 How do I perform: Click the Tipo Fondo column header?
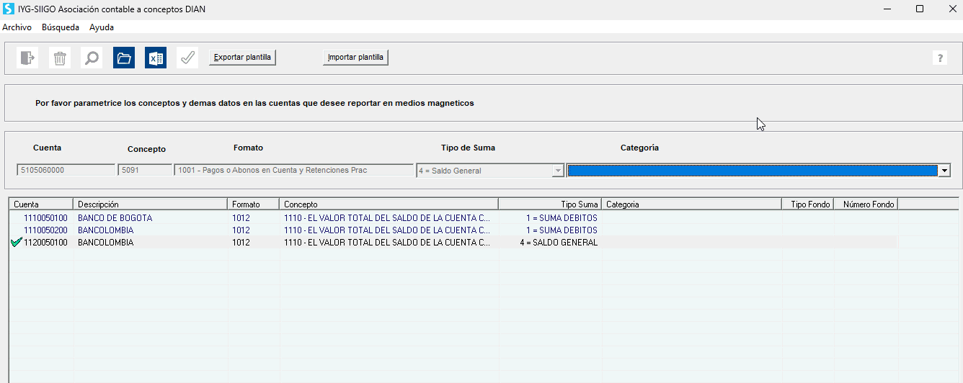tap(808, 204)
